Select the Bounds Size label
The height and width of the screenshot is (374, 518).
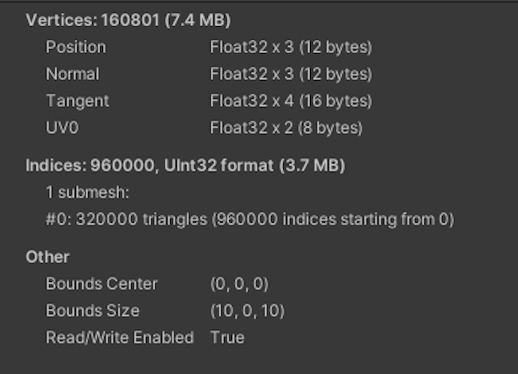[x=92, y=311]
